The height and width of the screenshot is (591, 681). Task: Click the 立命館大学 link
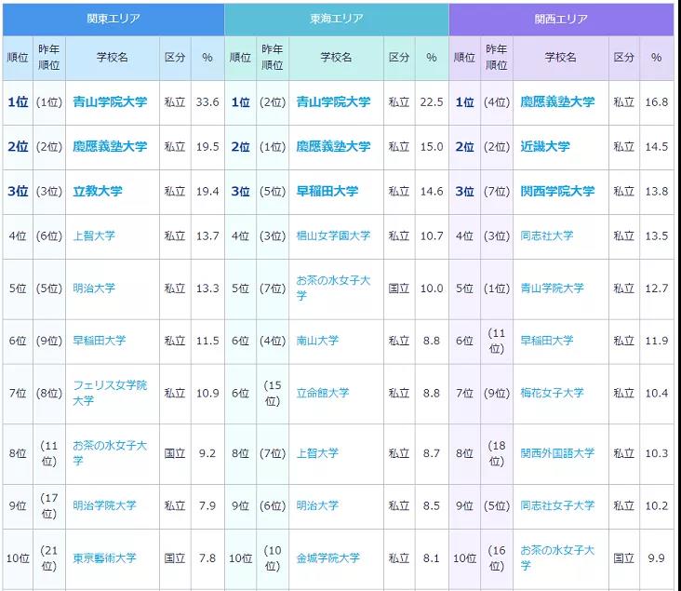[x=323, y=393]
